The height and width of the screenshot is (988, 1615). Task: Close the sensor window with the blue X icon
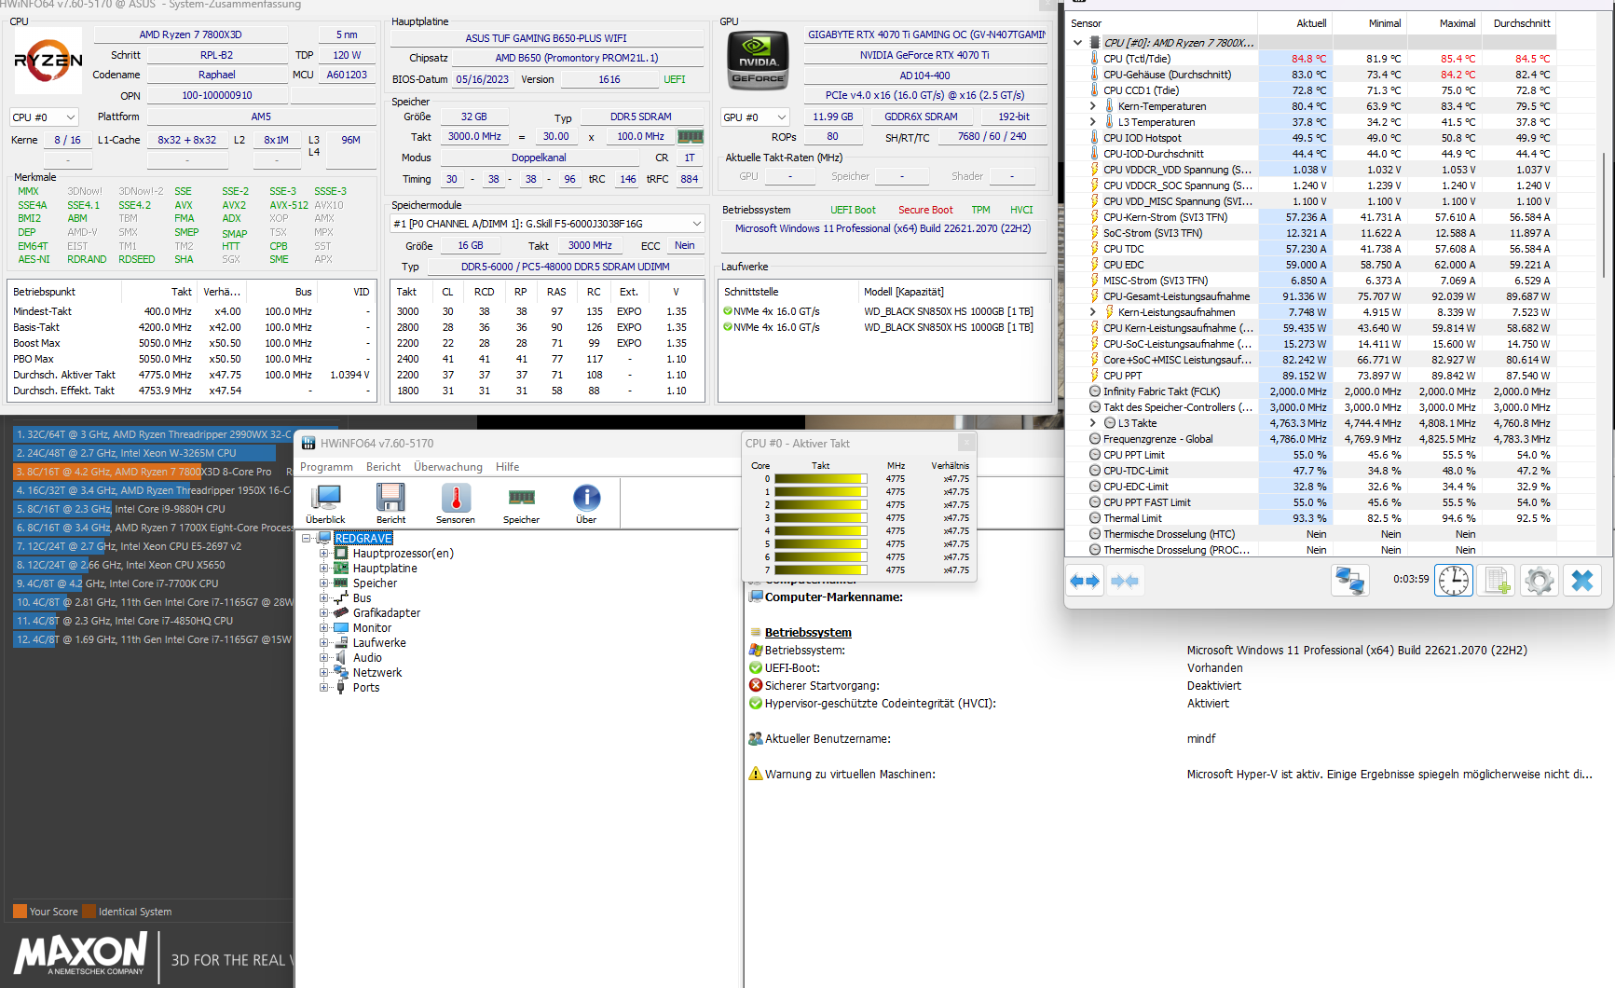coord(1582,581)
